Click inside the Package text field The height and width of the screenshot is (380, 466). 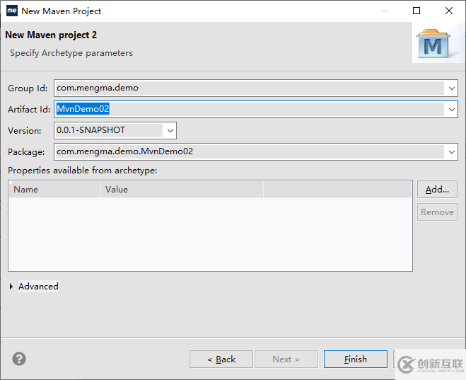pos(247,151)
